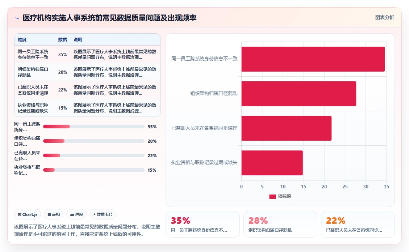Click the 数据 column header

[x=63, y=39]
